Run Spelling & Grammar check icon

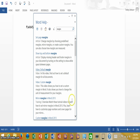(x=24, y=3)
